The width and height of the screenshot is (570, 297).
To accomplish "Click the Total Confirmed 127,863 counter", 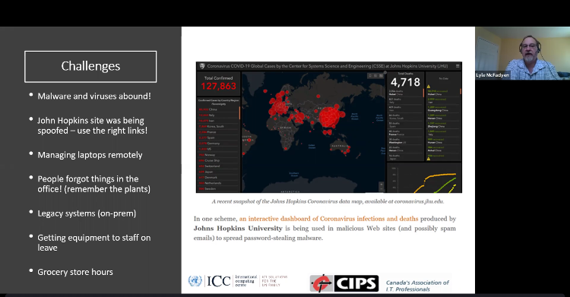I will (x=218, y=84).
